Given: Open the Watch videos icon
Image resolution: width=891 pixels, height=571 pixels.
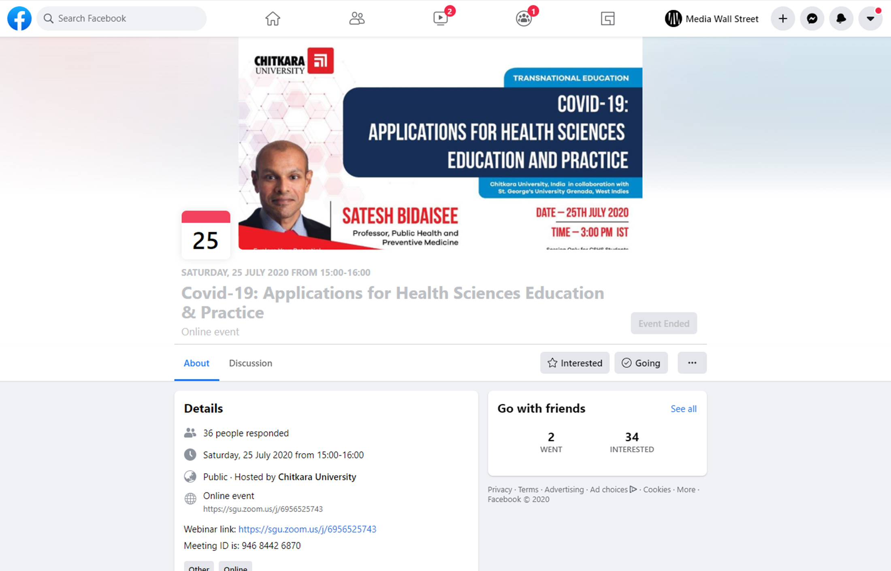Looking at the screenshot, I should coord(441,18).
